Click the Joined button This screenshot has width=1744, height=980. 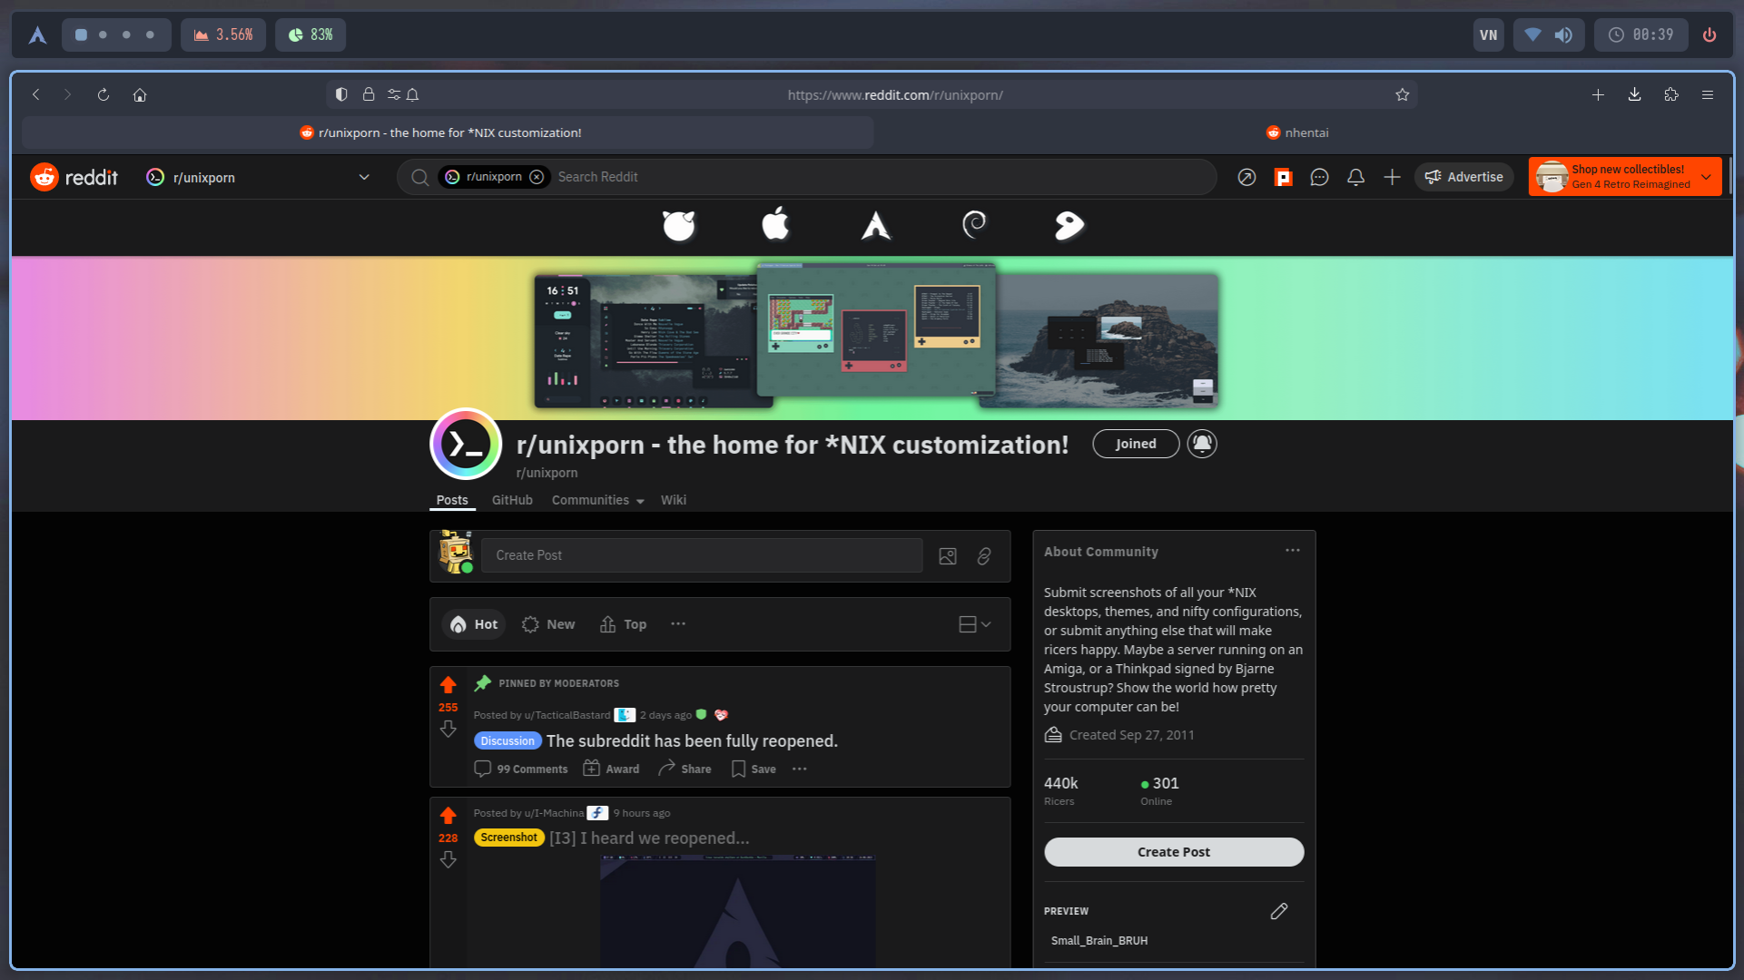(x=1136, y=444)
